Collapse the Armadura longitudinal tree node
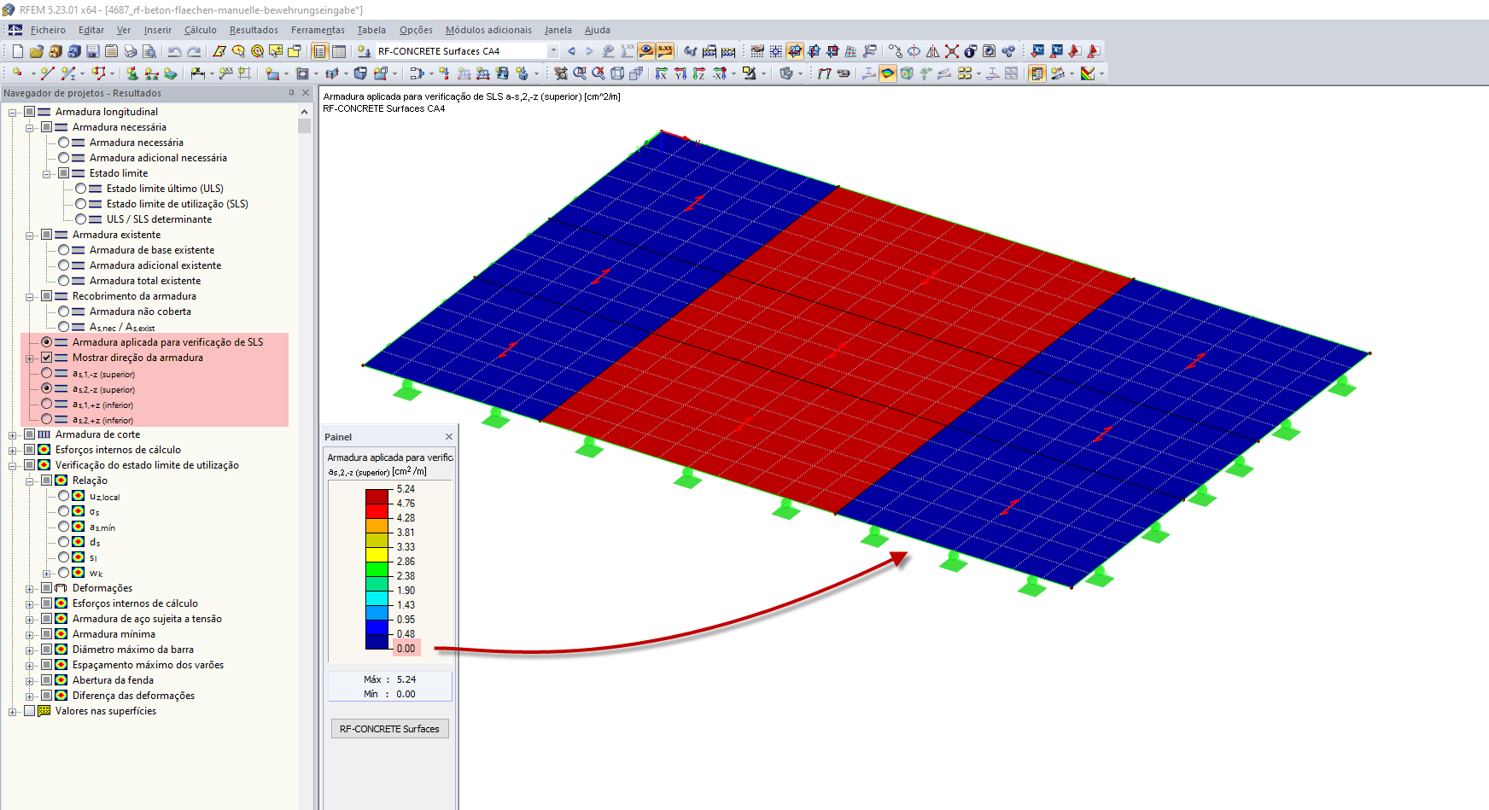The image size is (1489, 810). (x=12, y=112)
